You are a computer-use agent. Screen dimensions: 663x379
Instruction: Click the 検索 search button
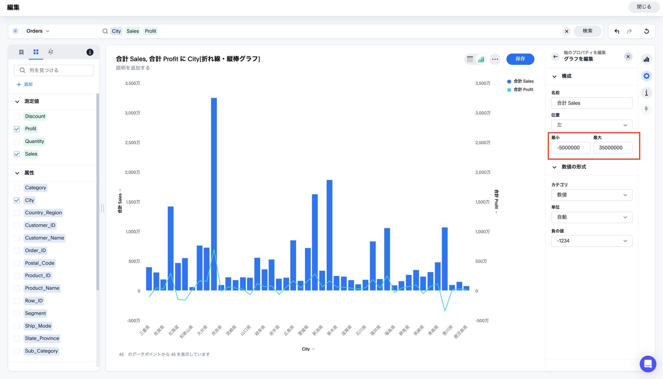587,31
